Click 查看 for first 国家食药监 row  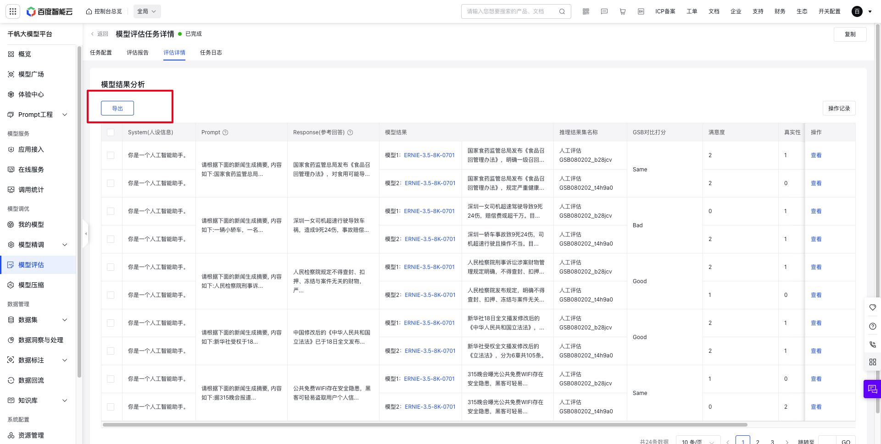(816, 155)
